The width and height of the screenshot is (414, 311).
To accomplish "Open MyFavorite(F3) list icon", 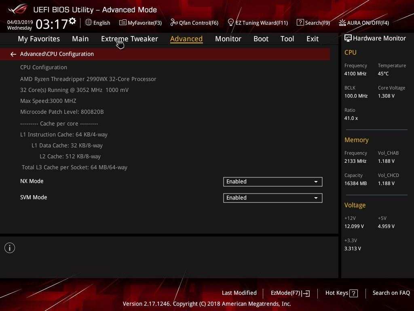I will 123,23.
